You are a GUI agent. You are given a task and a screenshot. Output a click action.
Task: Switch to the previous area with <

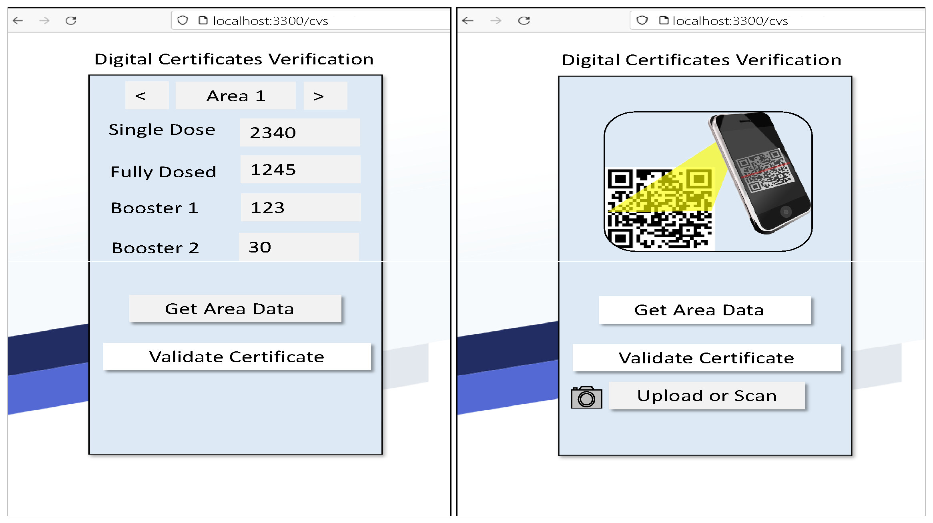click(146, 96)
